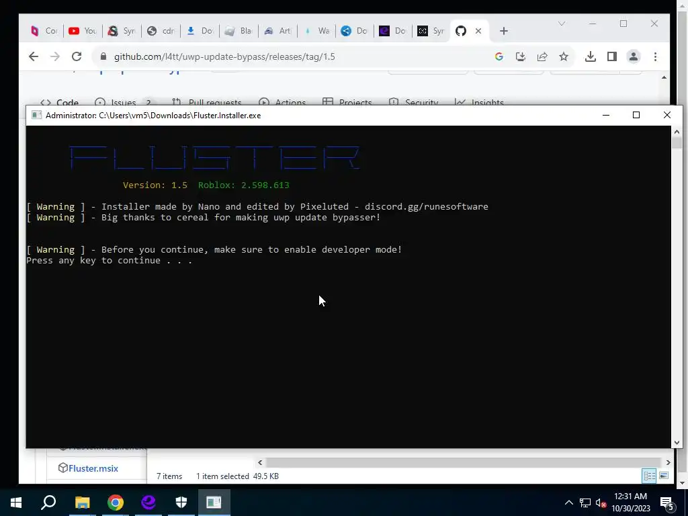Open purple swirl app on taskbar
Viewport: 688px width, 516px height.
pyautogui.click(x=148, y=503)
